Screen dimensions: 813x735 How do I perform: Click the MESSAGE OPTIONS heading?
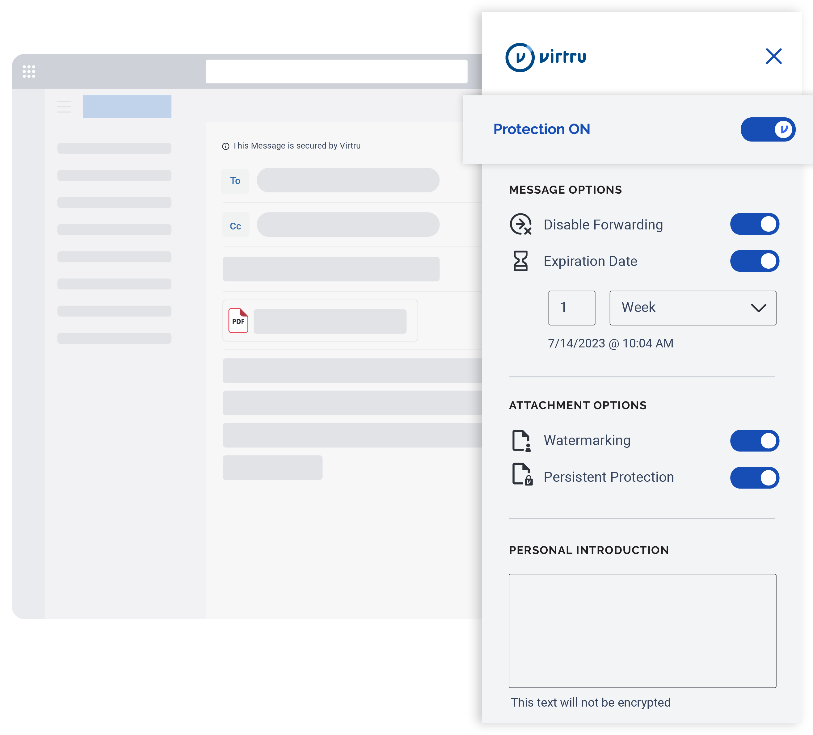[565, 190]
